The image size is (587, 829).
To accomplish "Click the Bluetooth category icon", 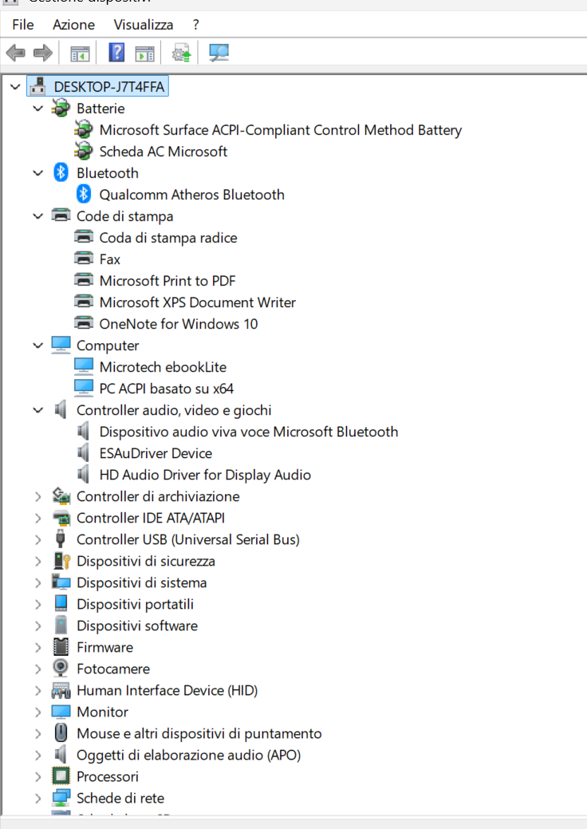I will pyautogui.click(x=61, y=172).
